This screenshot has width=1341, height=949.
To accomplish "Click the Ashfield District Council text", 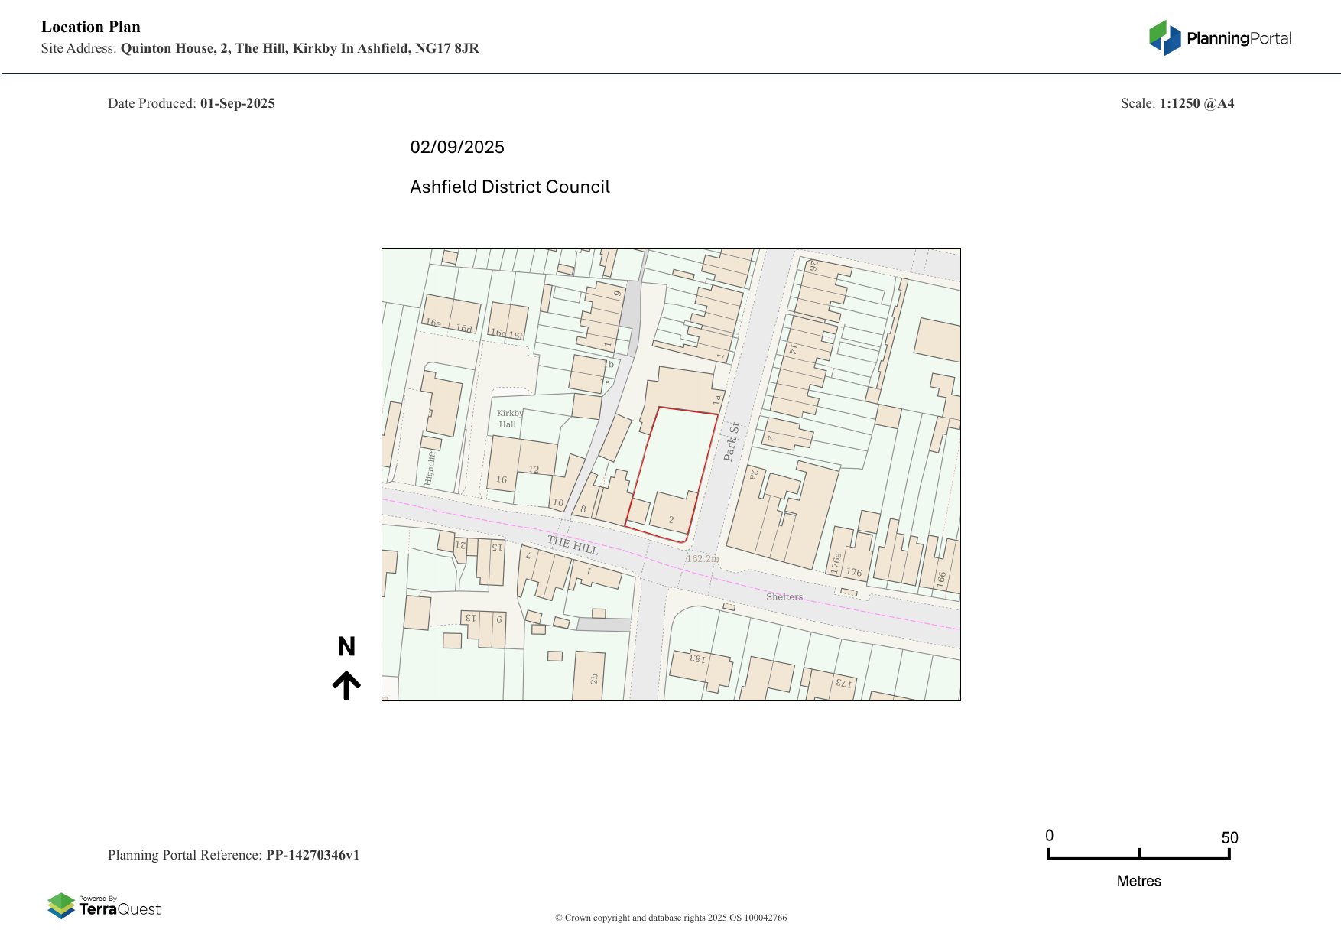I will tap(510, 187).
